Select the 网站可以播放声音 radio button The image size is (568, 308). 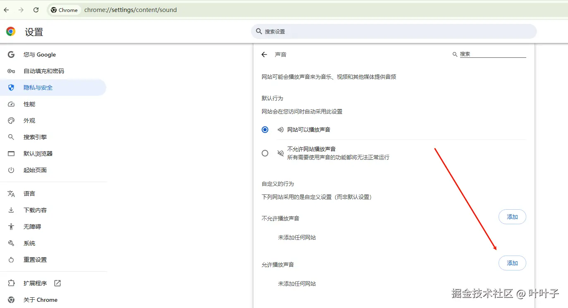pos(265,130)
